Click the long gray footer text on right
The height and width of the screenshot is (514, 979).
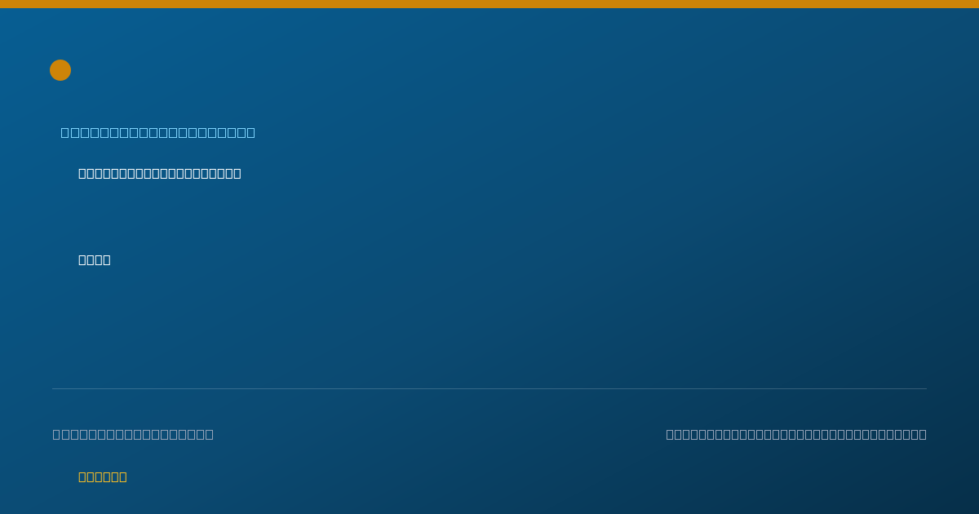pyautogui.click(x=796, y=434)
